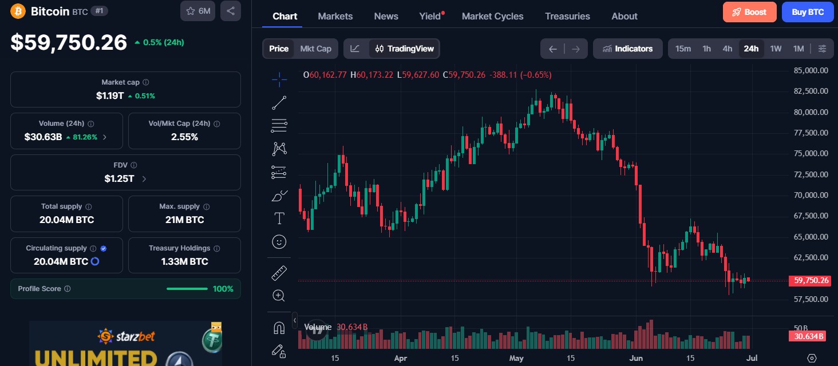The width and height of the screenshot is (838, 366).
Task: Expand Volume (24h) details chevron
Action: [104, 137]
